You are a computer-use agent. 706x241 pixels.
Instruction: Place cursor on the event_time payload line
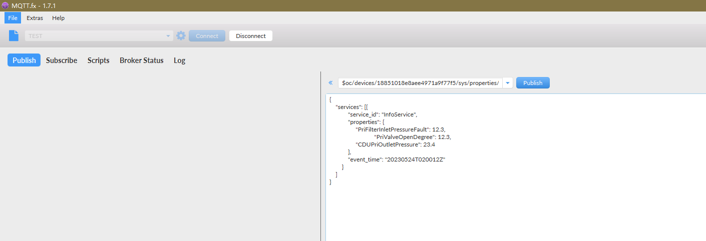pos(397,159)
